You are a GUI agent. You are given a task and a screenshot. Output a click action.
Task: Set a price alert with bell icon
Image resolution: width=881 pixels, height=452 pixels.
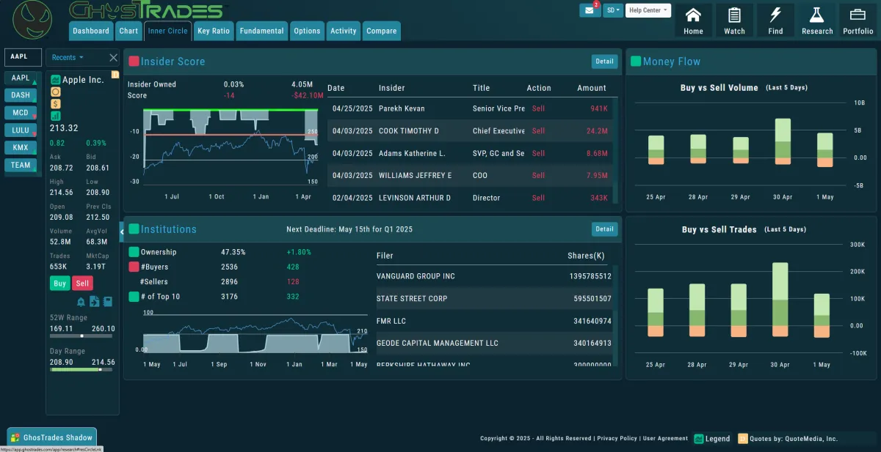[81, 302]
